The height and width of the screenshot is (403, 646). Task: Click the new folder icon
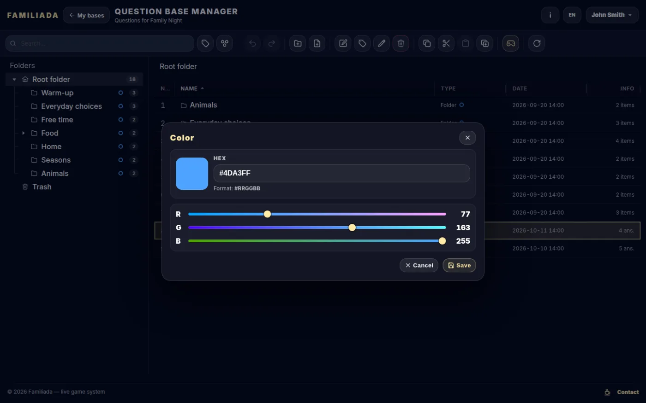point(298,43)
